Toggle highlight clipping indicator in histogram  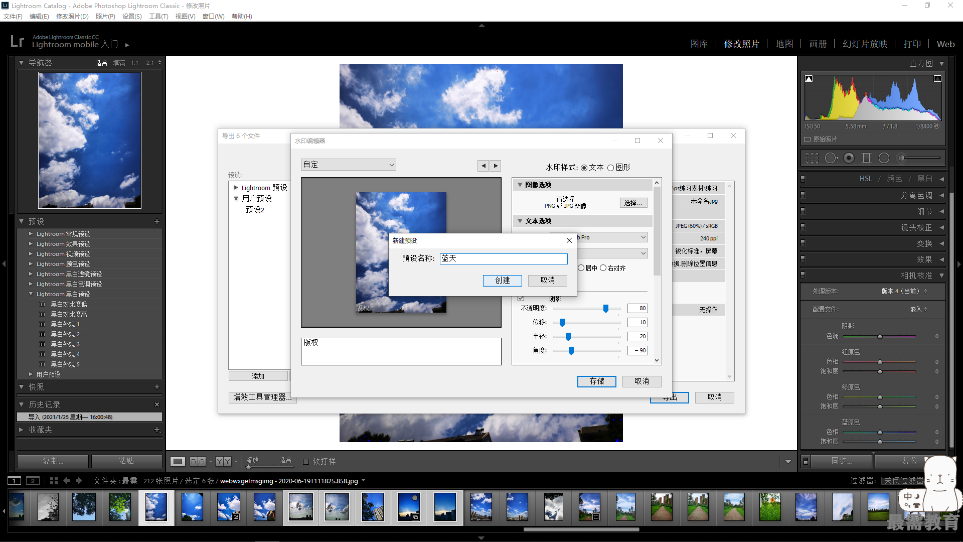click(x=937, y=79)
